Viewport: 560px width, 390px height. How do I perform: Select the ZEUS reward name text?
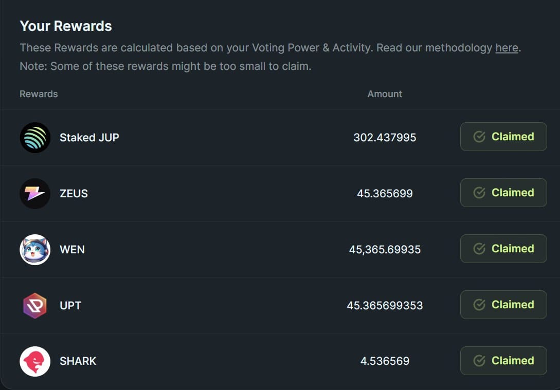(74, 194)
